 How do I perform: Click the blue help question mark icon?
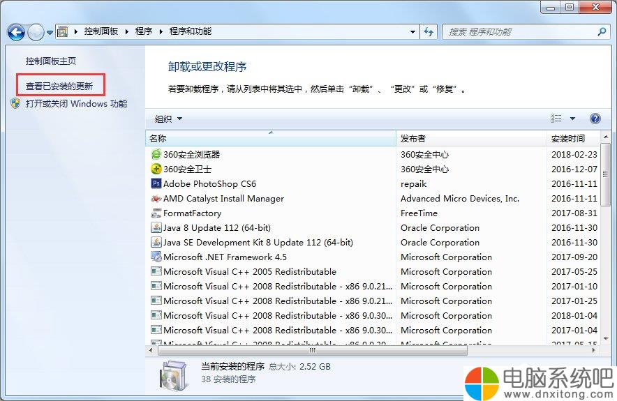pyautogui.click(x=595, y=119)
